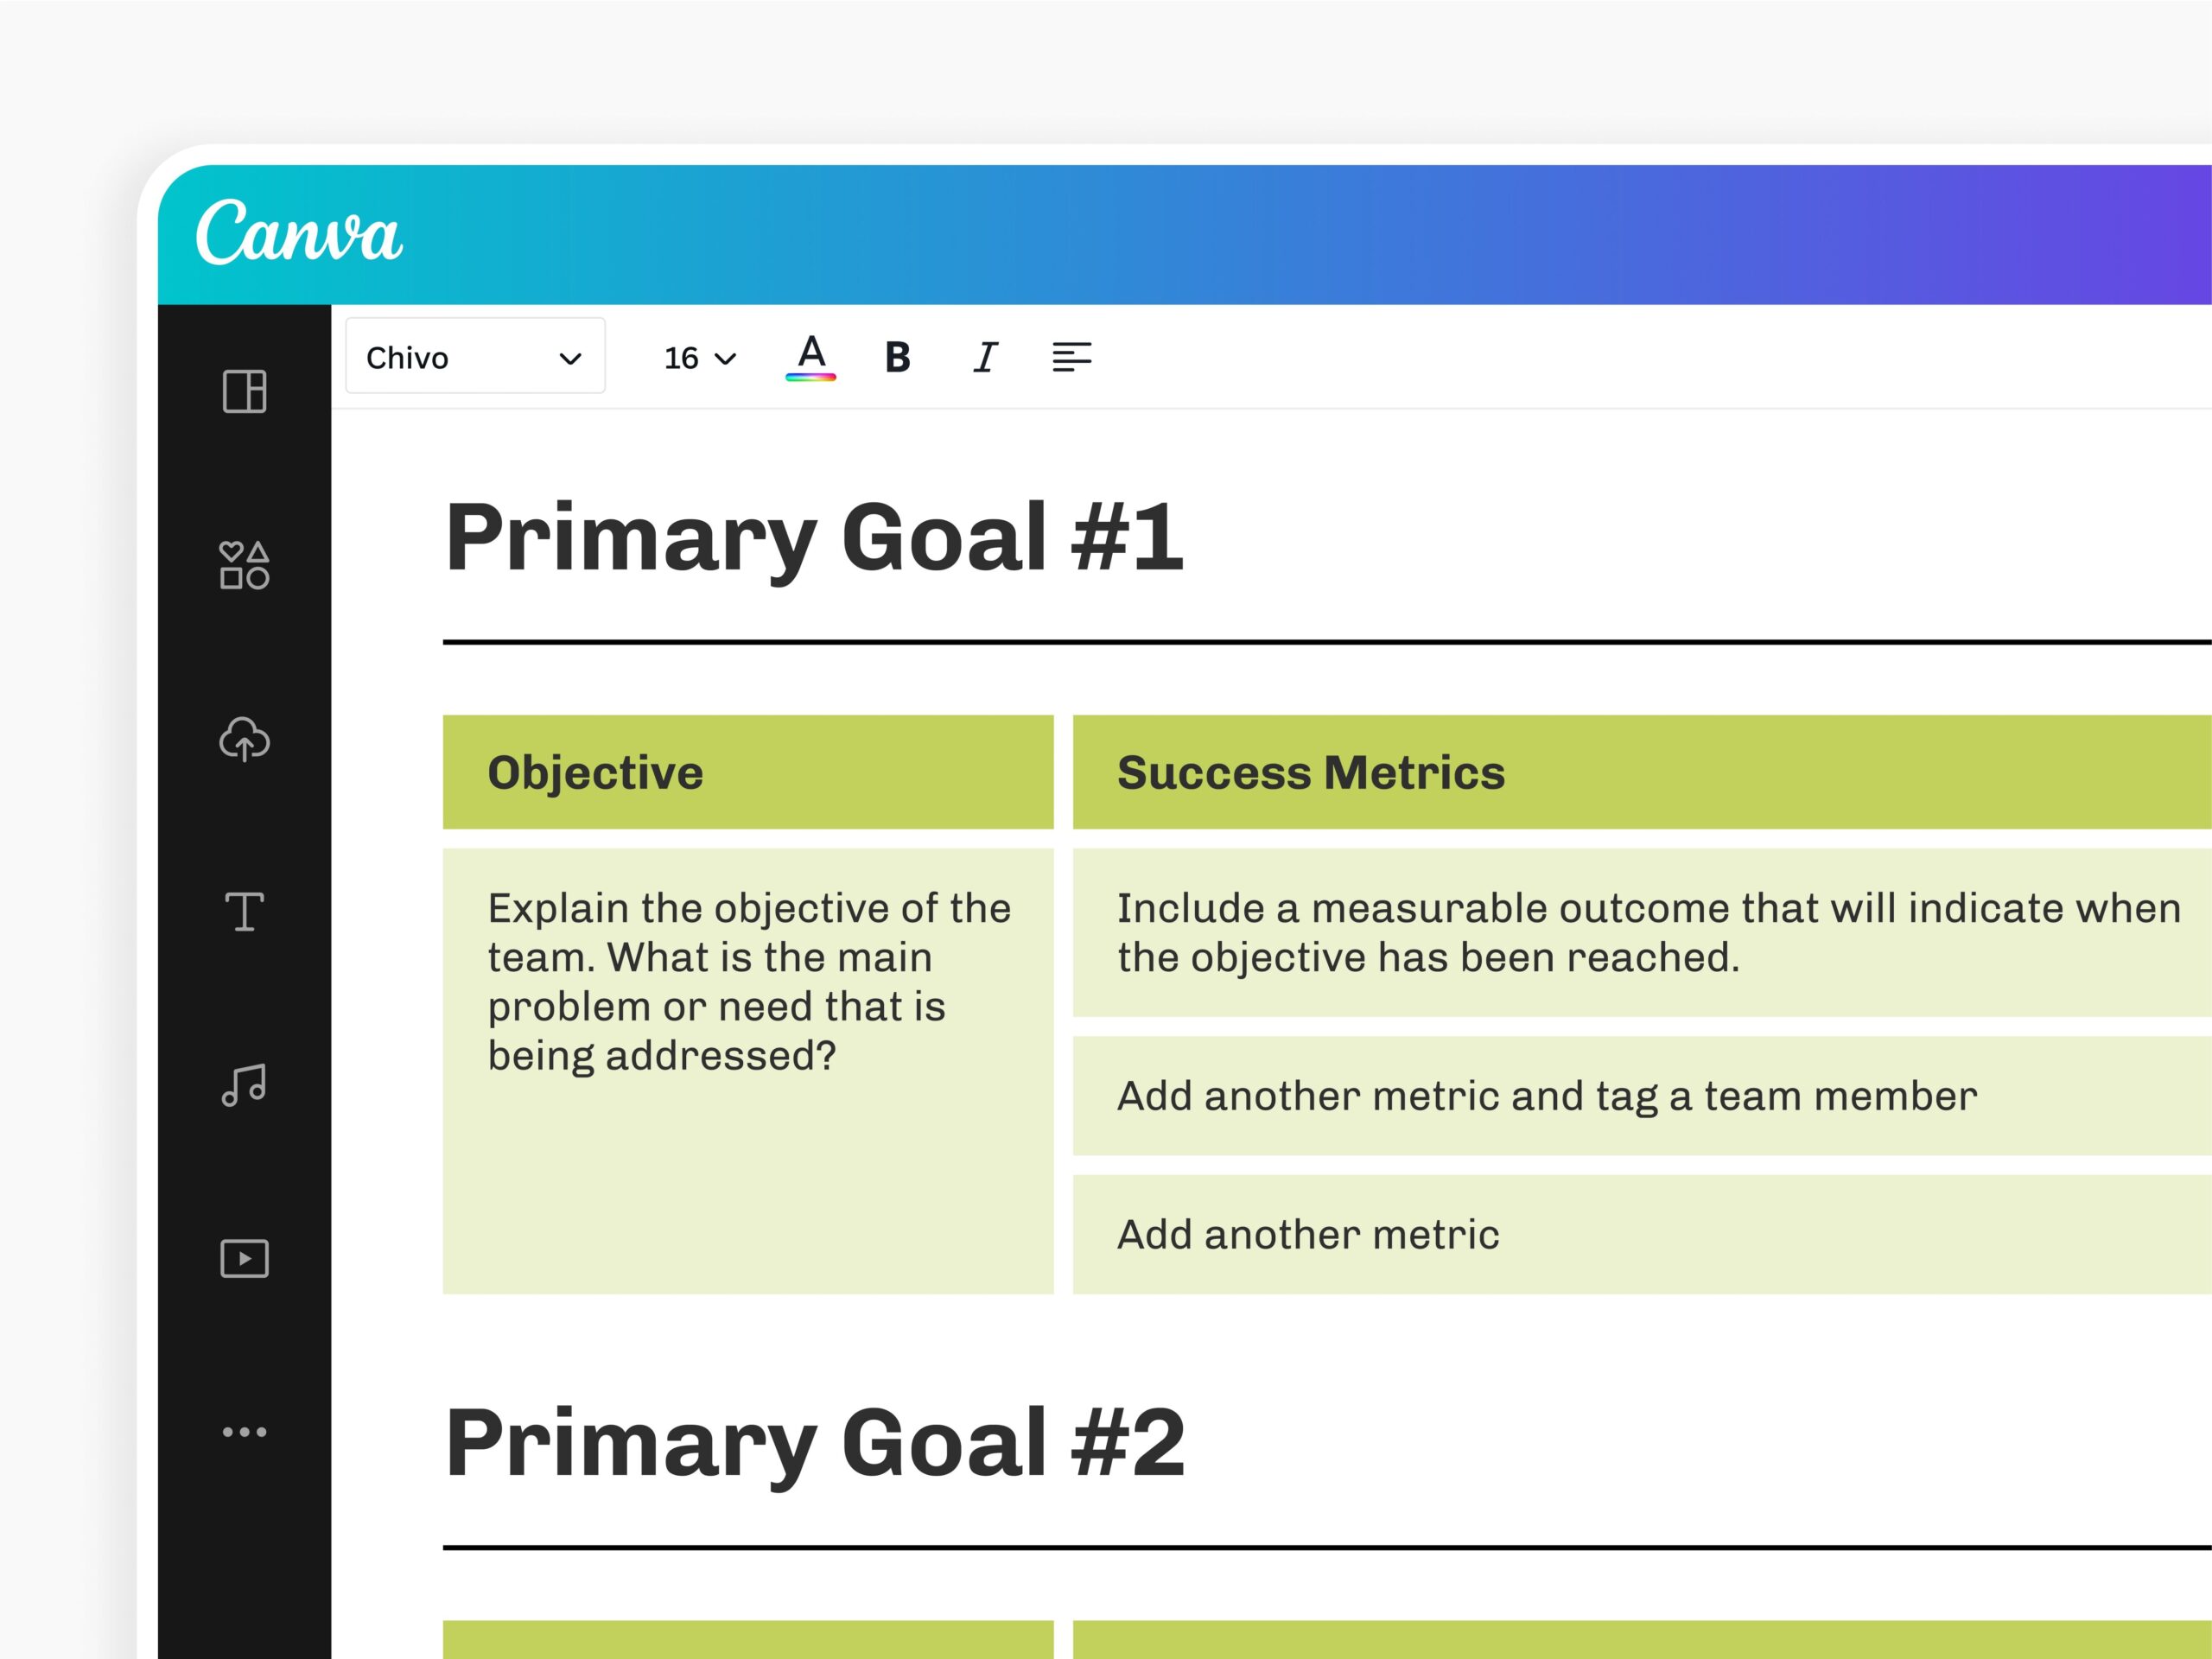Open the Templates layout panel icon
2212x1659 pixels.
coord(244,391)
